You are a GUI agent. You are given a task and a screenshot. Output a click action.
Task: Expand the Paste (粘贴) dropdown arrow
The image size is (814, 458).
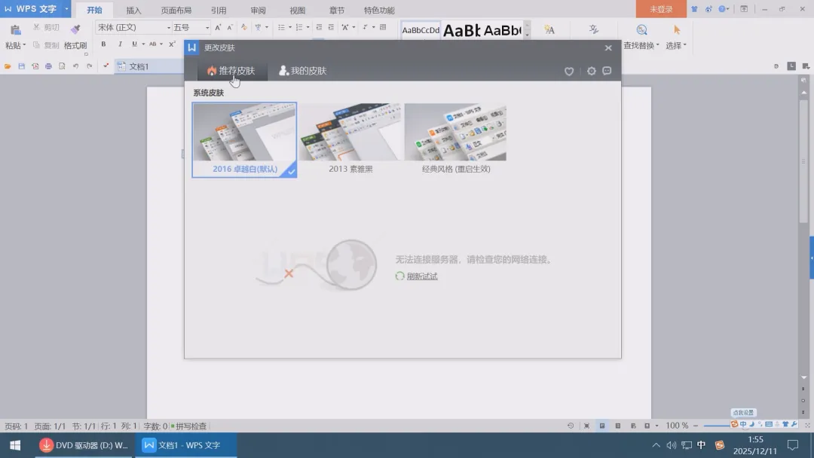[24, 46]
